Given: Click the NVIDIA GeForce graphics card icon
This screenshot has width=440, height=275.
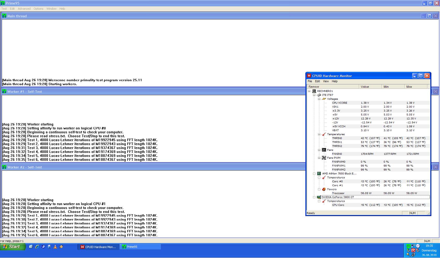Looking at the screenshot, I should coord(319,197).
